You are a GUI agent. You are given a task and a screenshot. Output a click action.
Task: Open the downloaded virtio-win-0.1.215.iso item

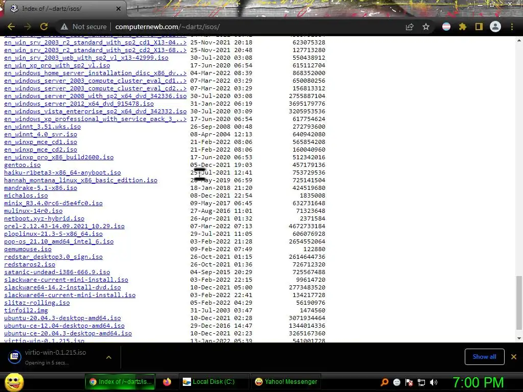click(x=55, y=357)
